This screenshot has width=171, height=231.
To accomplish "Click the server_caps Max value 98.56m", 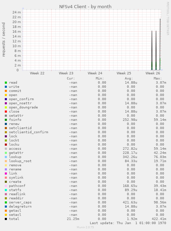I will (x=160, y=202).
